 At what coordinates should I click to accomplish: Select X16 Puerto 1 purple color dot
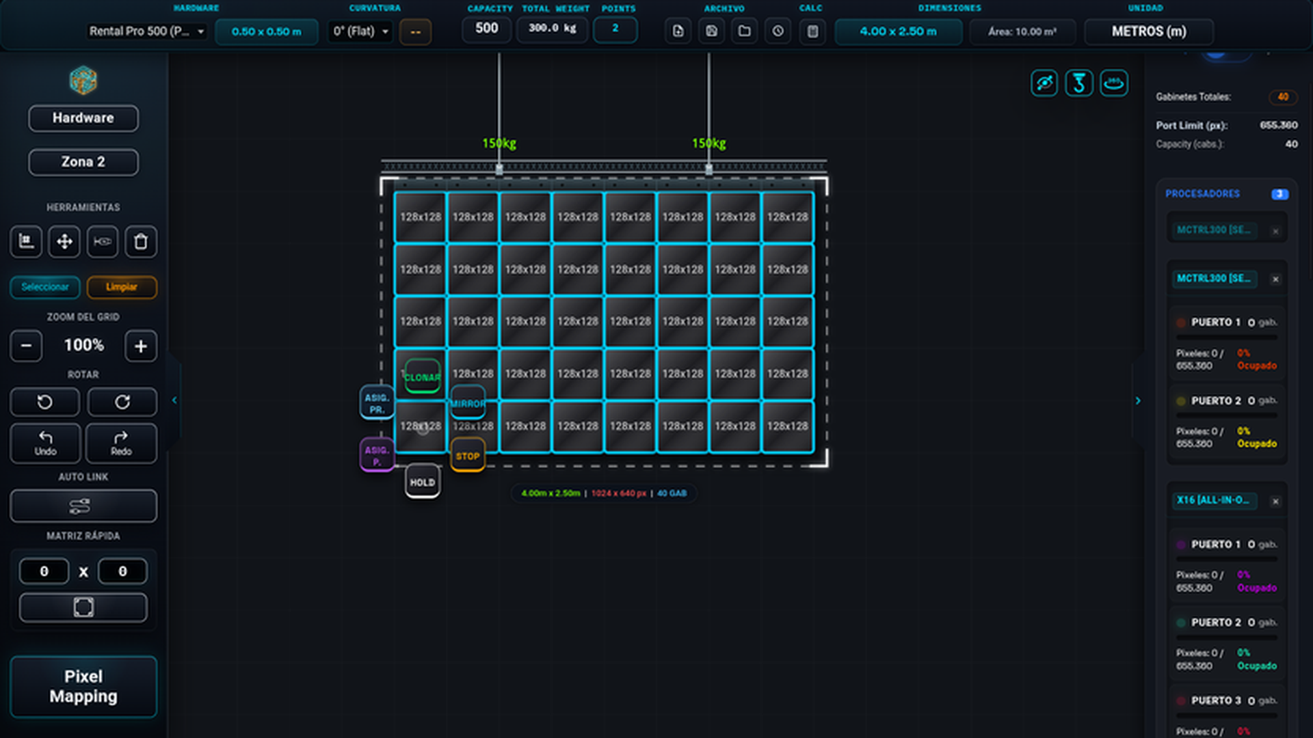1181,545
